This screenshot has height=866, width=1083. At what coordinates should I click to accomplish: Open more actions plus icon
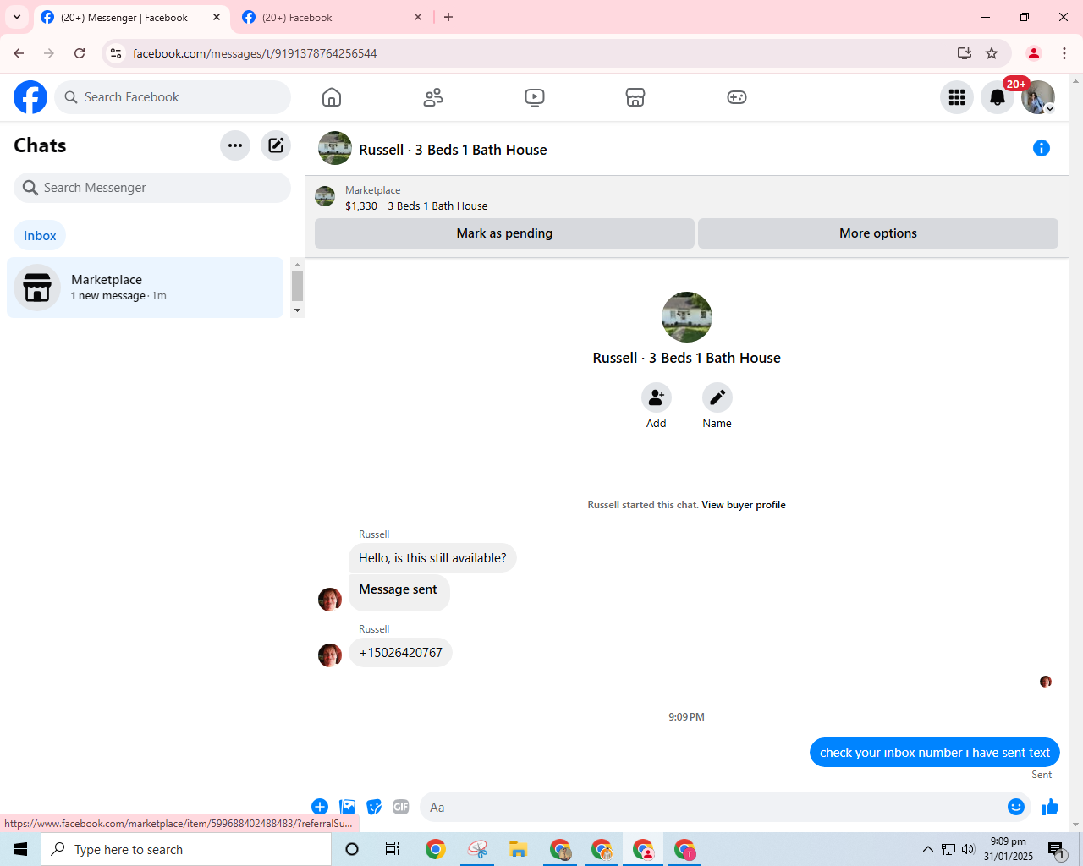[x=320, y=807]
